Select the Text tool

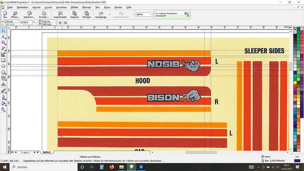point(3,84)
